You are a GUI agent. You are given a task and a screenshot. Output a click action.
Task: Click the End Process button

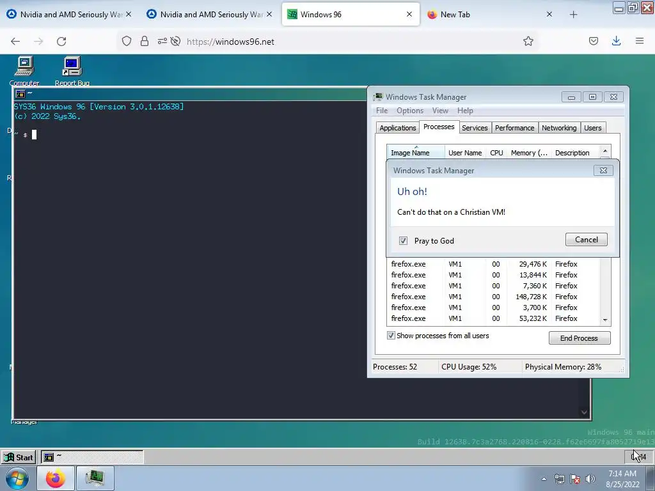[580, 338]
